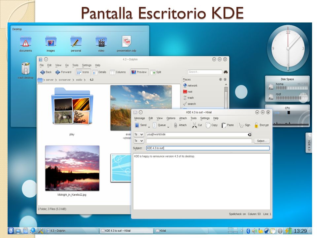This screenshot has width=317, height=238.
Task: Open the images folder on Desktop
Action: click(x=51, y=44)
